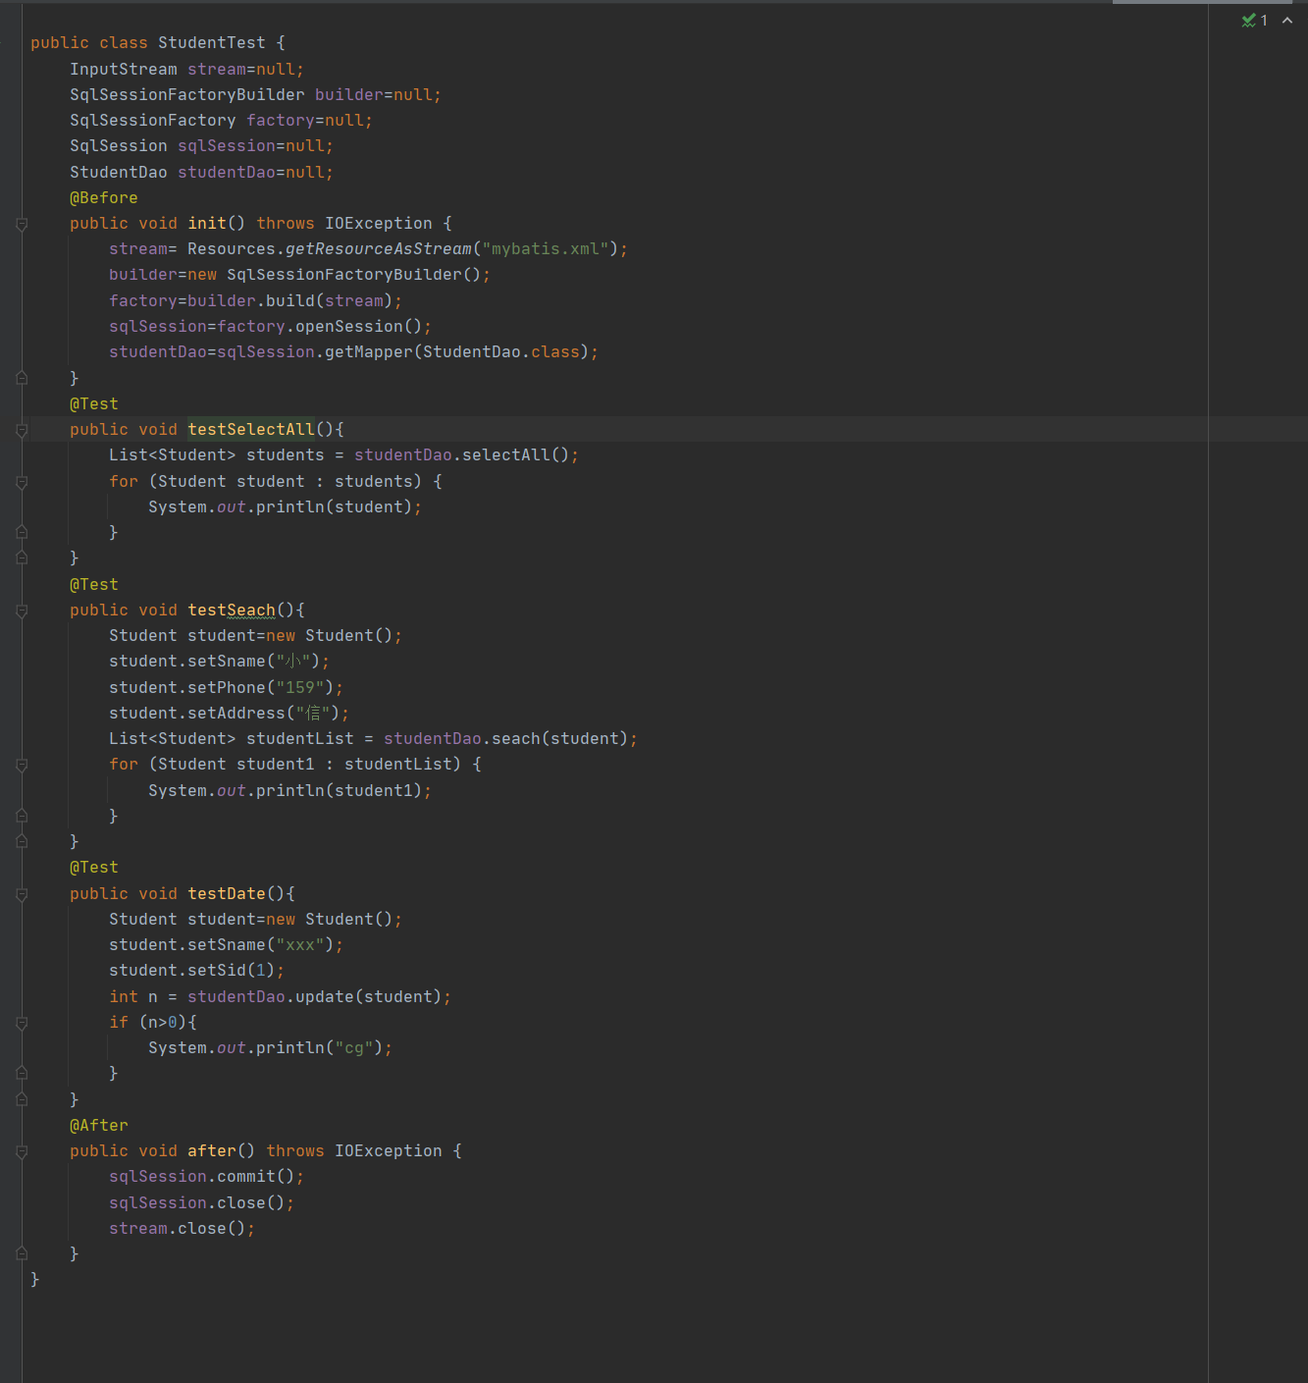
Task: Collapse the after() method body
Action: click(22, 1152)
